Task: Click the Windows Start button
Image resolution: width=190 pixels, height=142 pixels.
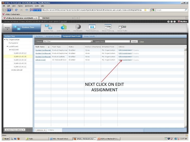Action: point(5,139)
